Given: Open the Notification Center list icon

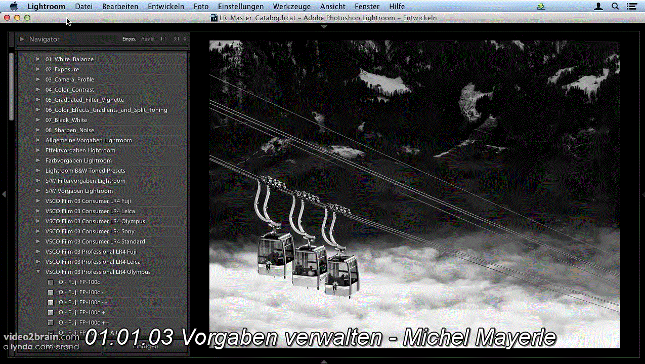Looking at the screenshot, I should [632, 6].
